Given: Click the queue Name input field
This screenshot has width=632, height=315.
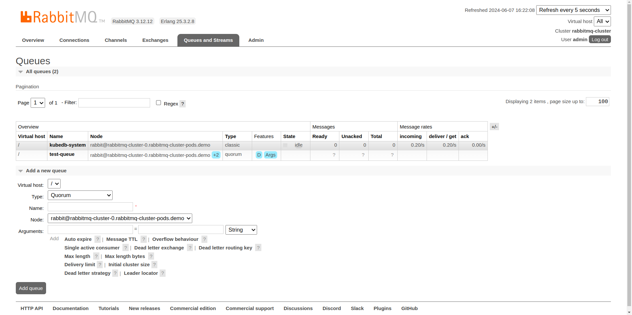Looking at the screenshot, I should (90, 207).
